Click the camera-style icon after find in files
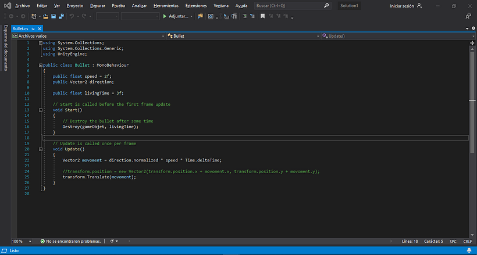Screen dimensions: 477x255 tap(211, 16)
